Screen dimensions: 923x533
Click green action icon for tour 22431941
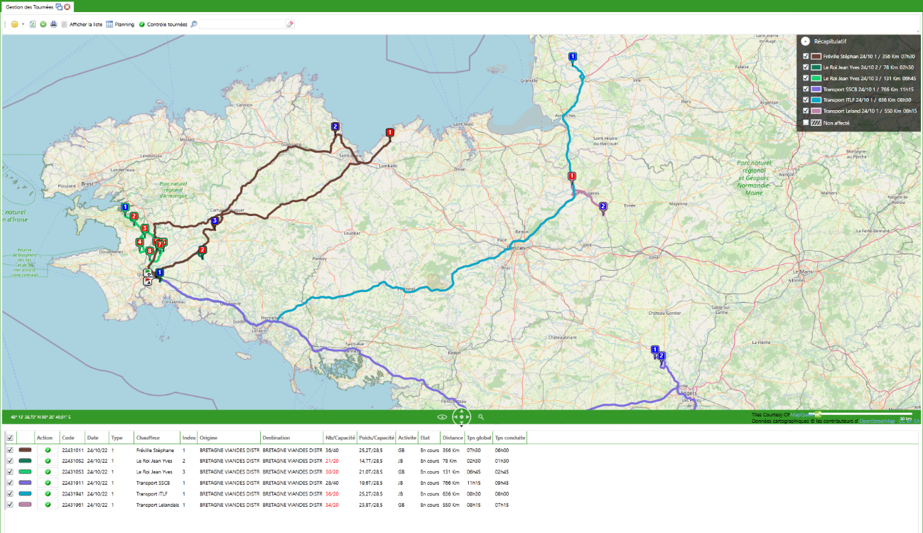pos(48,493)
